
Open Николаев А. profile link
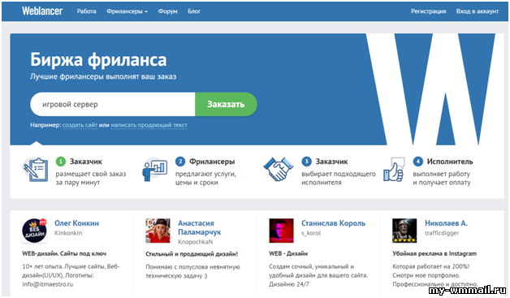[447, 223]
